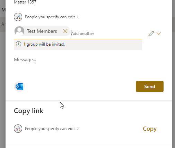Click the Matter 1357 item name
The image size is (175, 148).
[25, 2]
